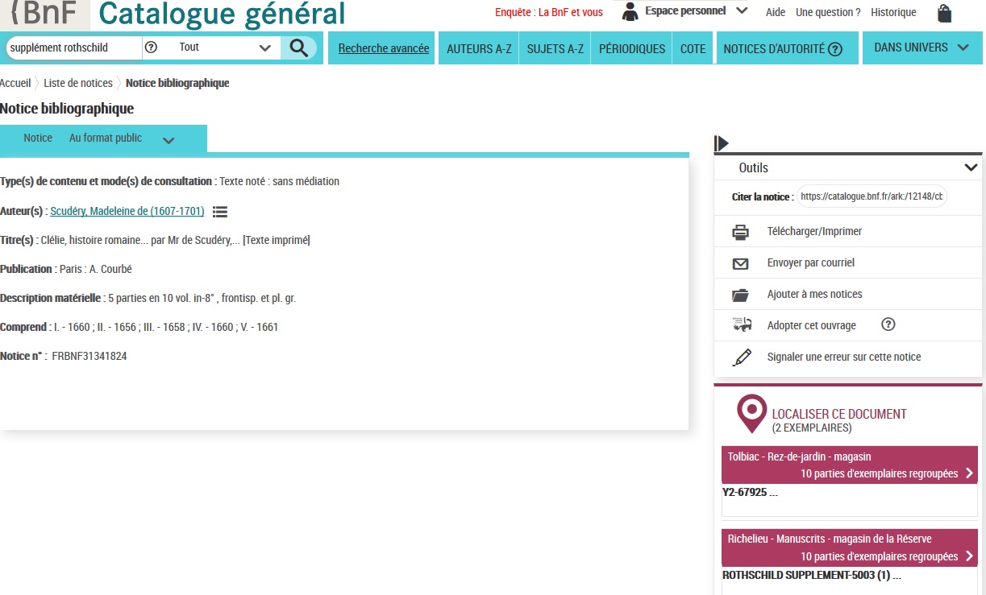
Task: Open the shopping bag basket icon
Action: [x=944, y=13]
